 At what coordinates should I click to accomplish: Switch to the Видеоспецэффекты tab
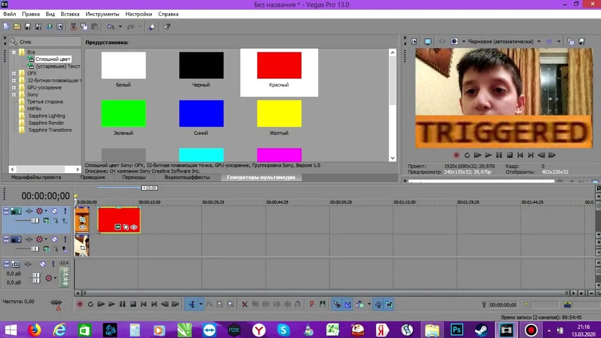click(187, 177)
